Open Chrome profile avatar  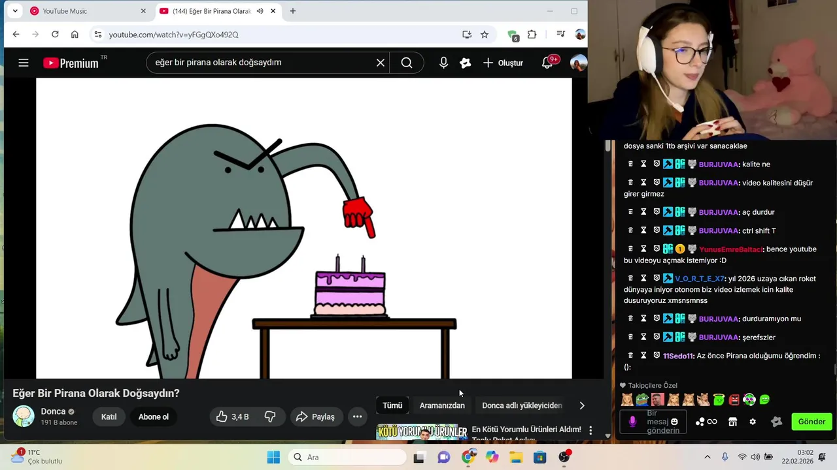point(580,35)
